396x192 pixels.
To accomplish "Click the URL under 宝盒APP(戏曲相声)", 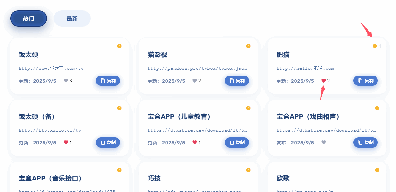I will coord(326,130).
